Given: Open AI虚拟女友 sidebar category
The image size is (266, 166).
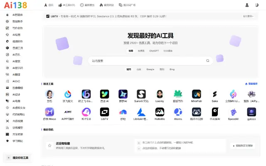Looking at the screenshot, I should 19,108.
